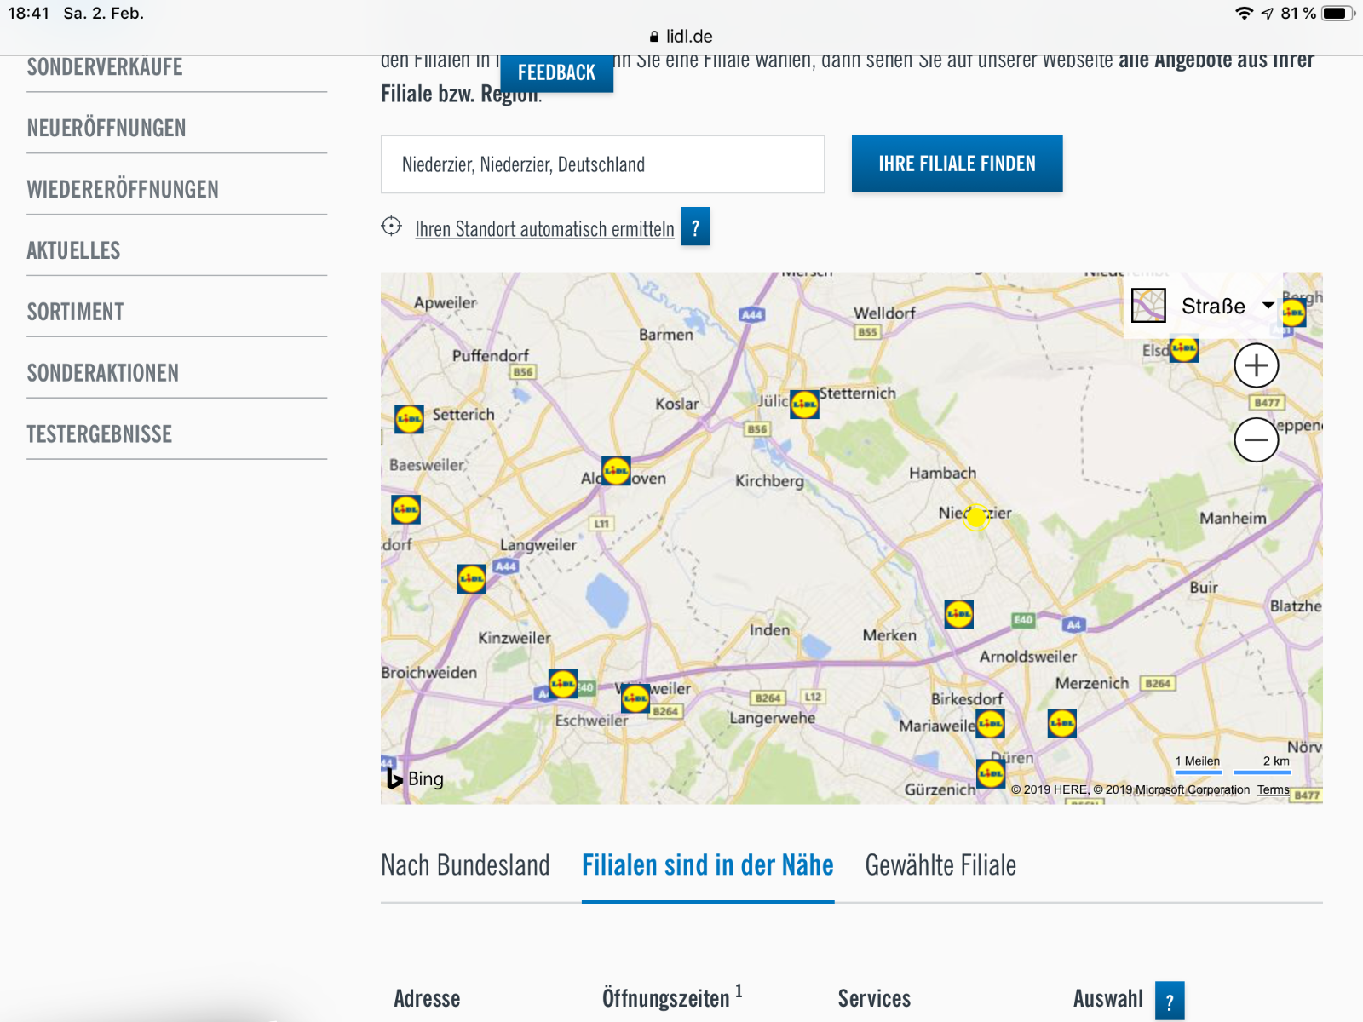Image resolution: width=1363 pixels, height=1022 pixels.
Task: Open help icon beside automatic location link
Action: (695, 227)
